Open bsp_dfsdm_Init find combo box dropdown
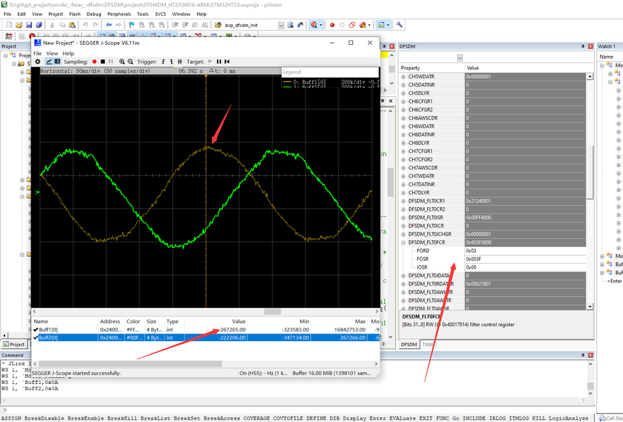The height and width of the screenshot is (422, 623). tap(281, 25)
